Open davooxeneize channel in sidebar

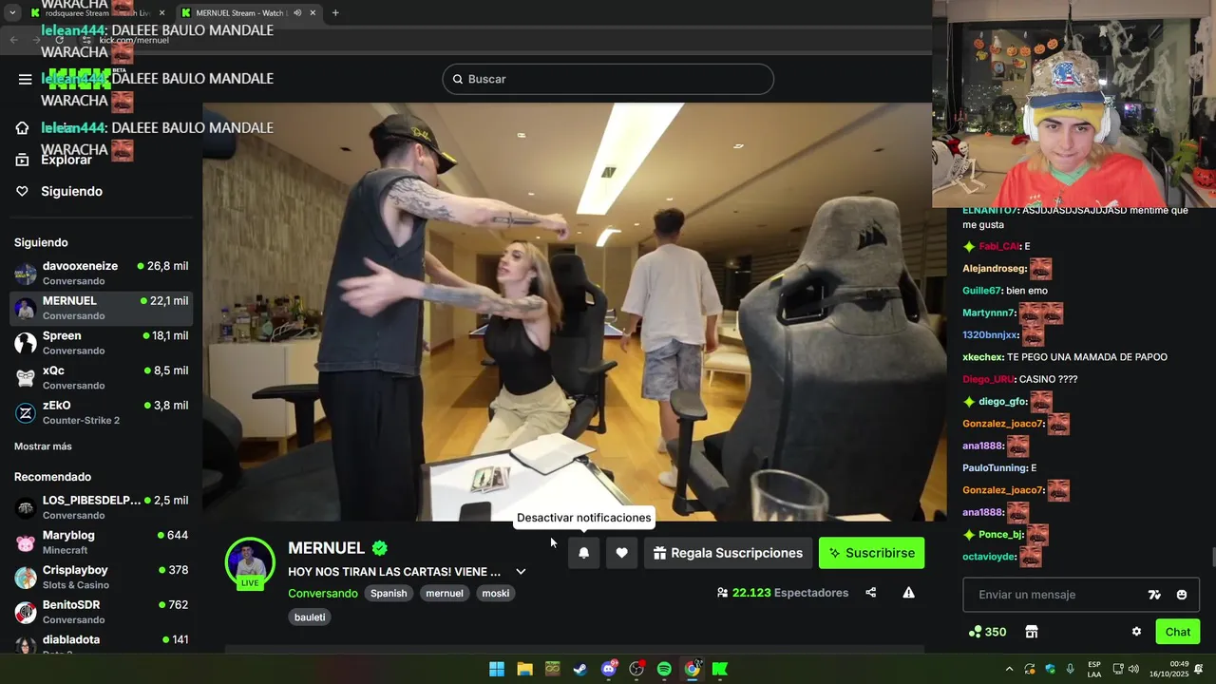pos(101,274)
